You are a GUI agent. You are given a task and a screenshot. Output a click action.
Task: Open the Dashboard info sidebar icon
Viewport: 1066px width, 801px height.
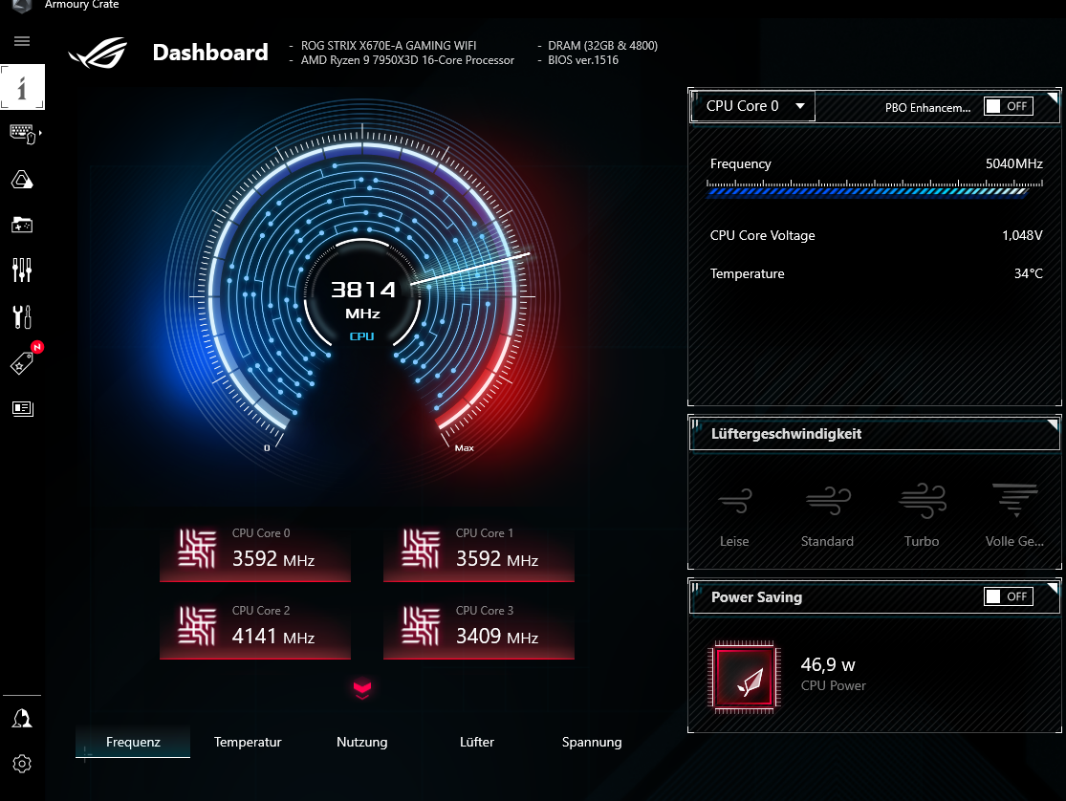pos(22,87)
